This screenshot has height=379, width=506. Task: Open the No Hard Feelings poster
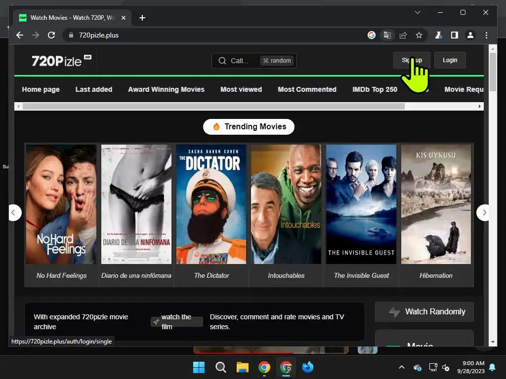click(61, 204)
